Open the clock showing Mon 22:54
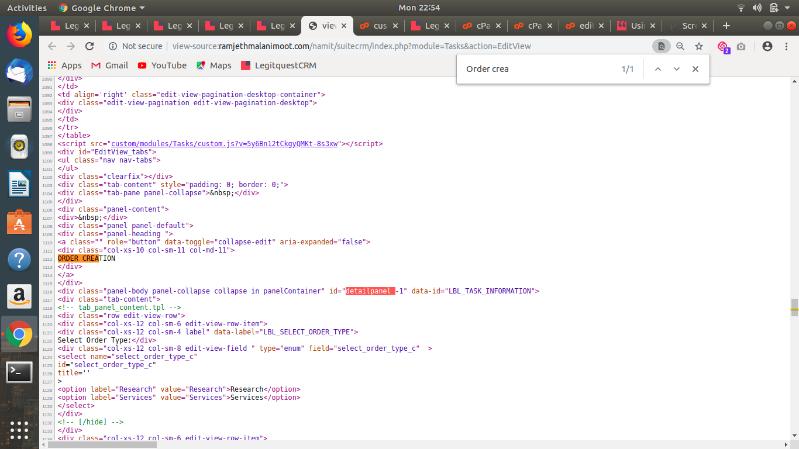This screenshot has height=449, width=799. tap(419, 8)
